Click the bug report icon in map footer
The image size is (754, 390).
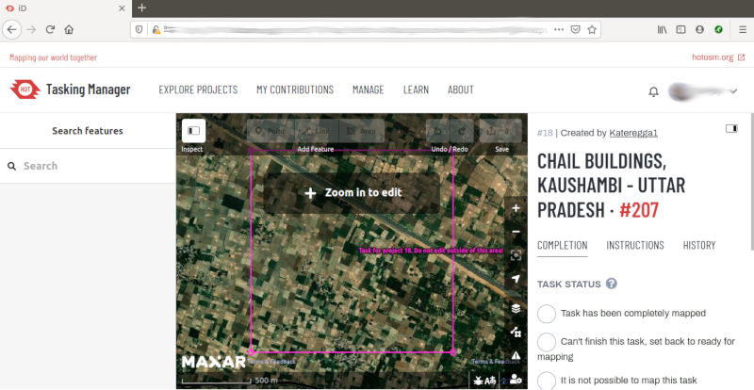478,381
